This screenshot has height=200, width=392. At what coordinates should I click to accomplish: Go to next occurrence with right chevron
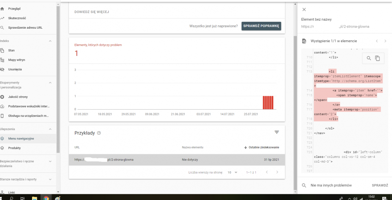[x=385, y=41]
